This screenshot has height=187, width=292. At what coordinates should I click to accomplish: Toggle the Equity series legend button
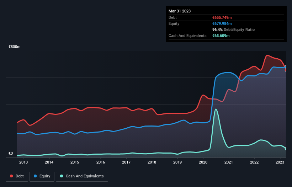tap(42, 176)
